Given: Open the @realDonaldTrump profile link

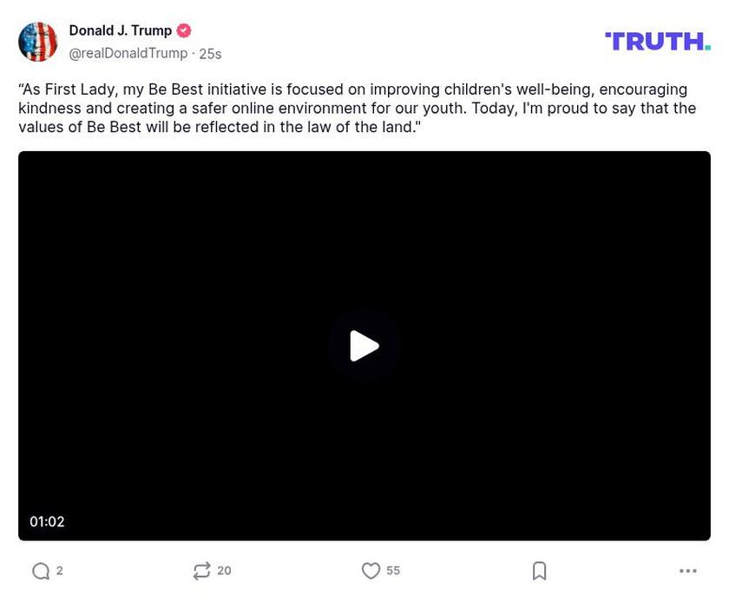Looking at the screenshot, I should pyautogui.click(x=127, y=52).
